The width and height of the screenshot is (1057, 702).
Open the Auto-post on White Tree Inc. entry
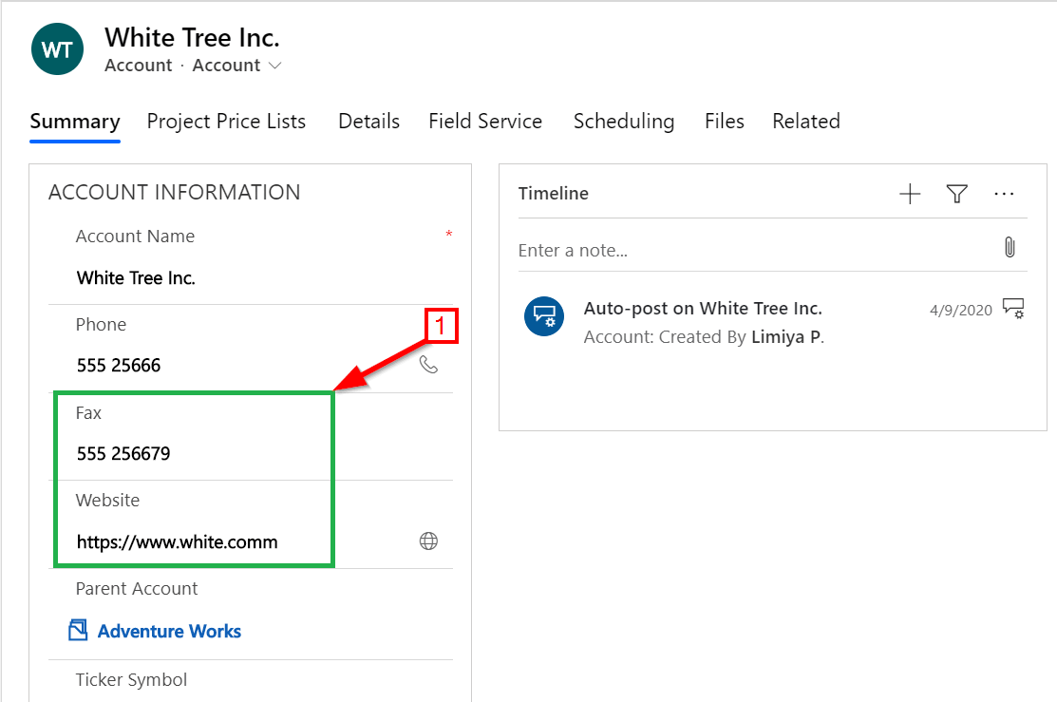703,308
